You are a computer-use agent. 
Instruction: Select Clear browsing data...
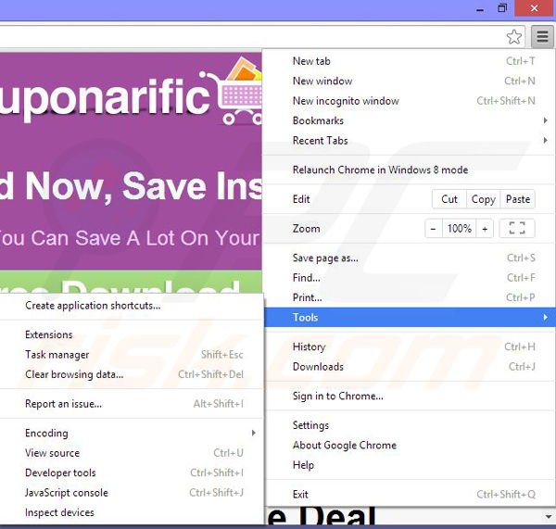(x=132, y=374)
